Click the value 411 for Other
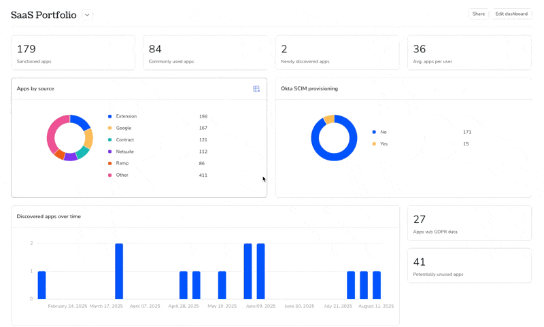 [x=203, y=175]
